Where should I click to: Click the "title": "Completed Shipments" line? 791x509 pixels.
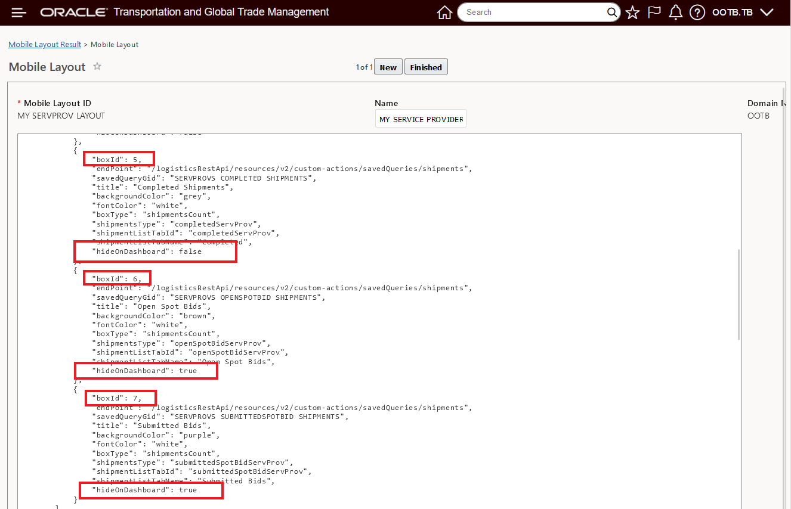pos(162,187)
